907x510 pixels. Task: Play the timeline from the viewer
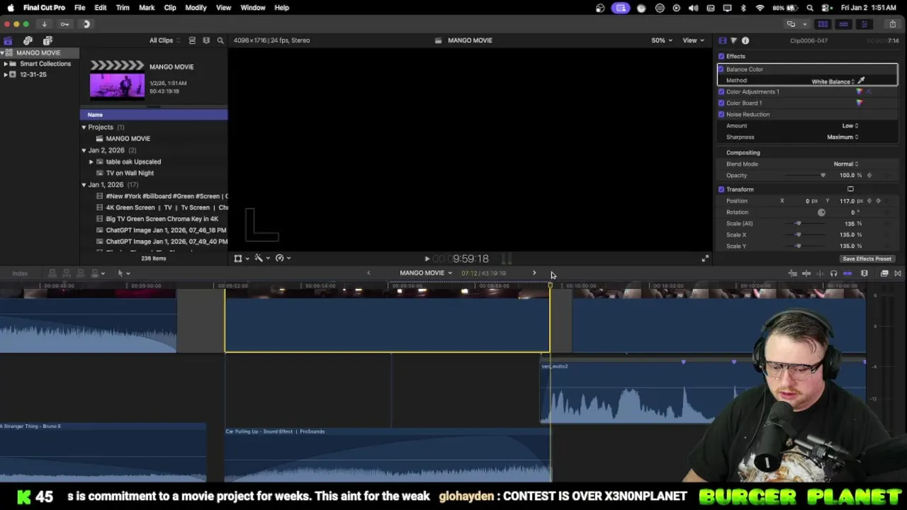[x=427, y=259]
